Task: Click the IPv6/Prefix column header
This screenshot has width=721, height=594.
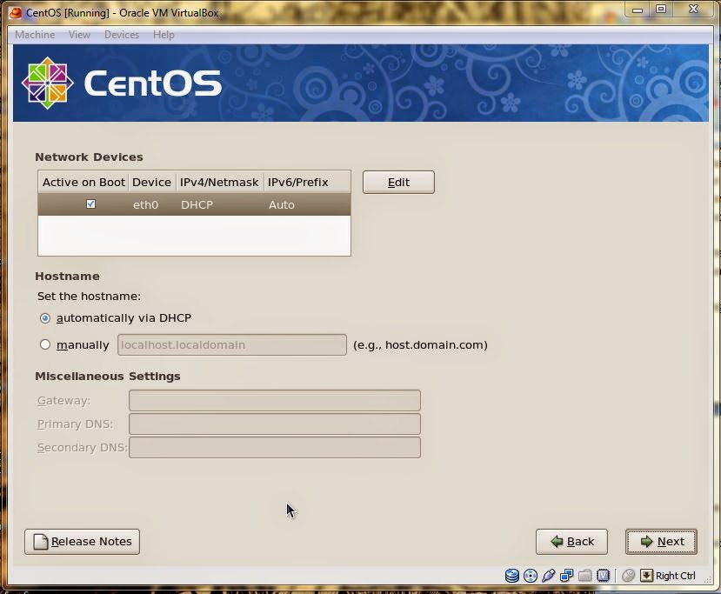Action: click(306, 183)
